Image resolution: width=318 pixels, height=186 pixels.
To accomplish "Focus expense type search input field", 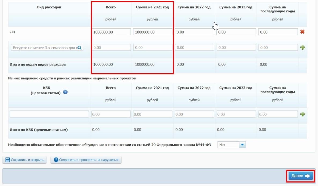I will tap(44, 48).
